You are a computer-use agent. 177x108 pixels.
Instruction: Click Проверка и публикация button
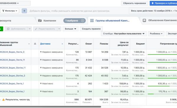click(x=163, y=3)
